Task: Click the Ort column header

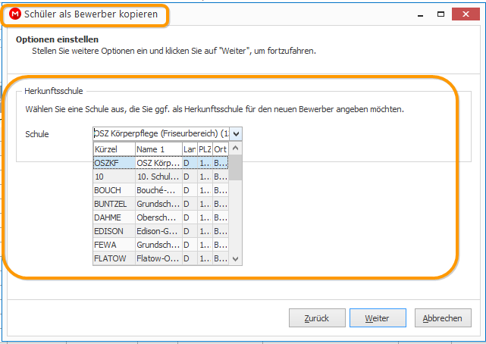Action: coord(221,149)
